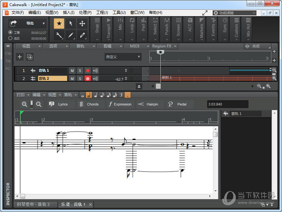282x212 pixels.
Task: Expand the Snap module
Action: coord(97,30)
